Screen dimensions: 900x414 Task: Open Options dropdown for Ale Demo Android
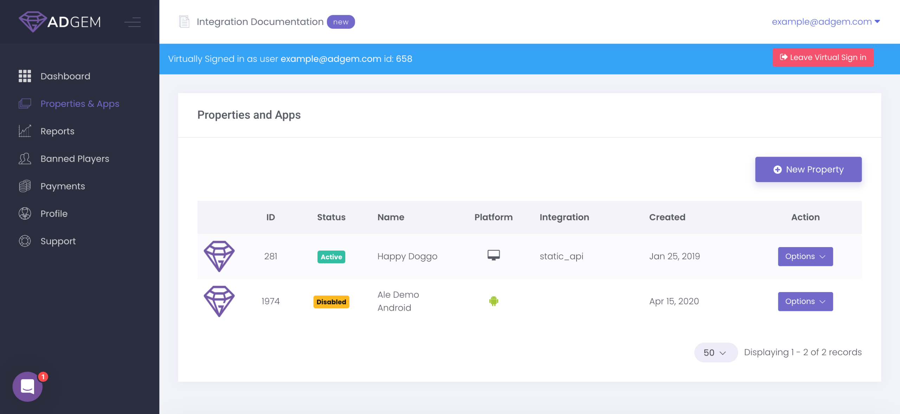(805, 302)
